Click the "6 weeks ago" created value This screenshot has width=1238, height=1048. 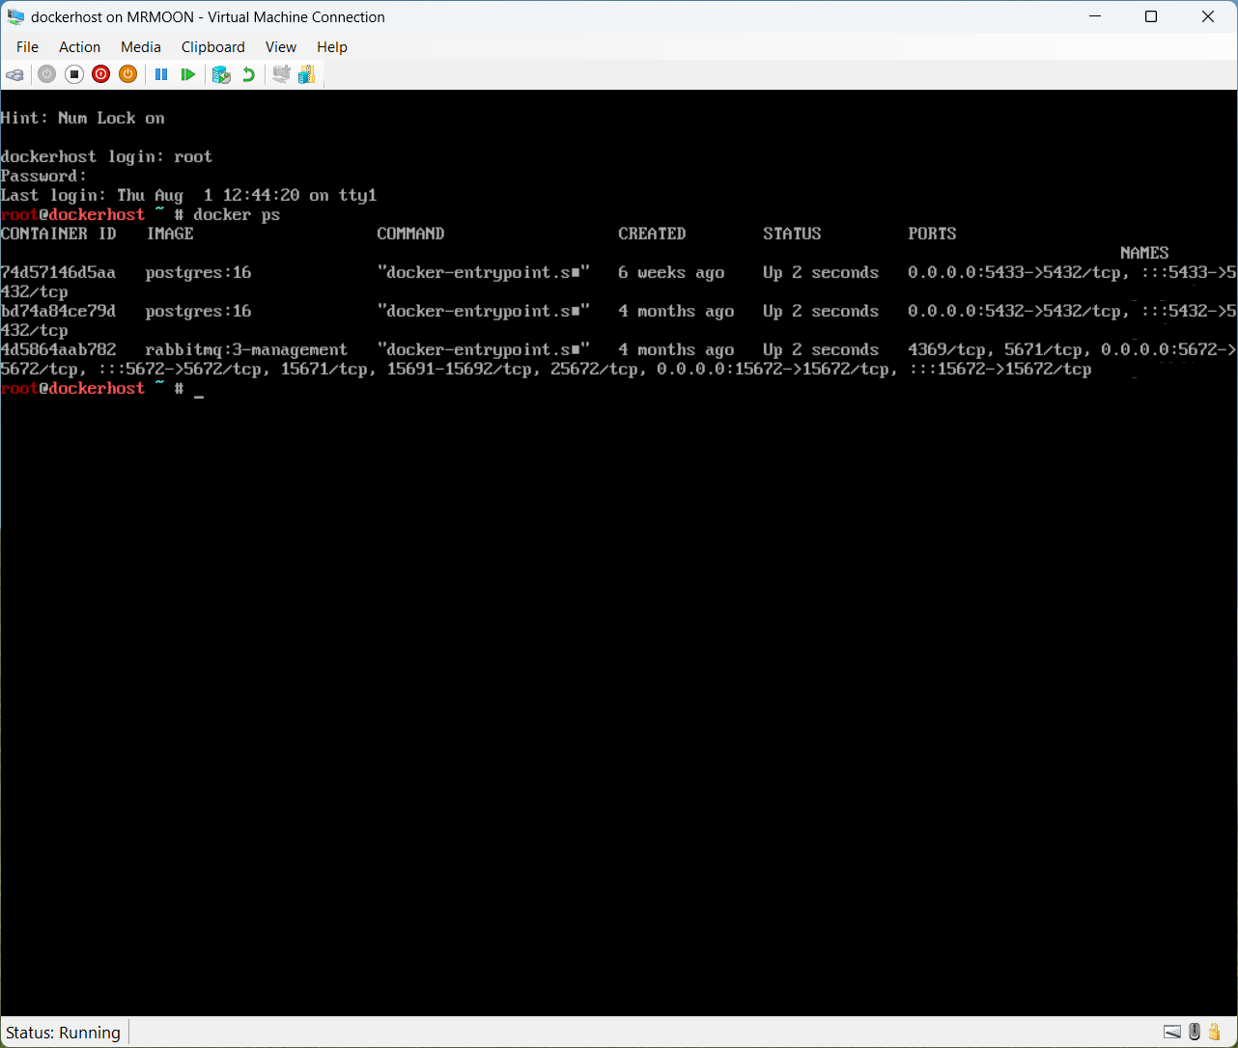tap(671, 272)
